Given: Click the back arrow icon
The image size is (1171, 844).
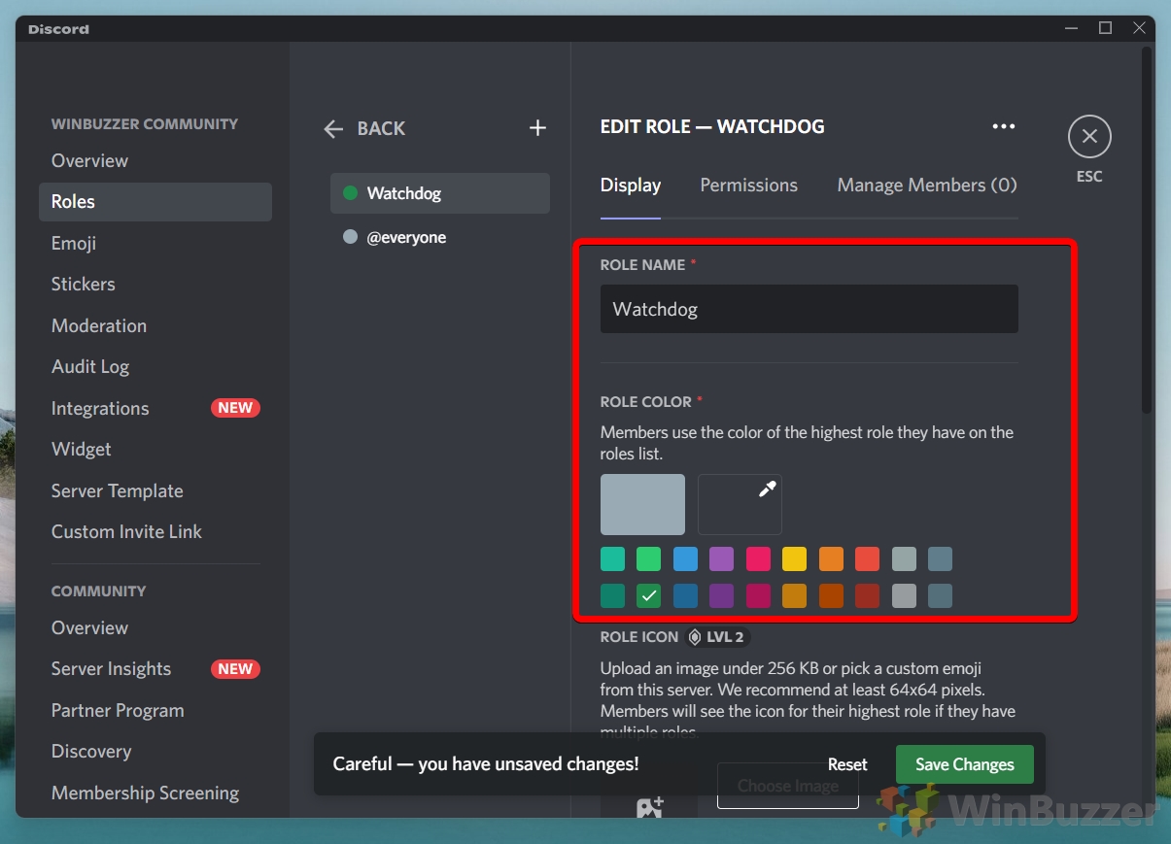Looking at the screenshot, I should pyautogui.click(x=333, y=128).
